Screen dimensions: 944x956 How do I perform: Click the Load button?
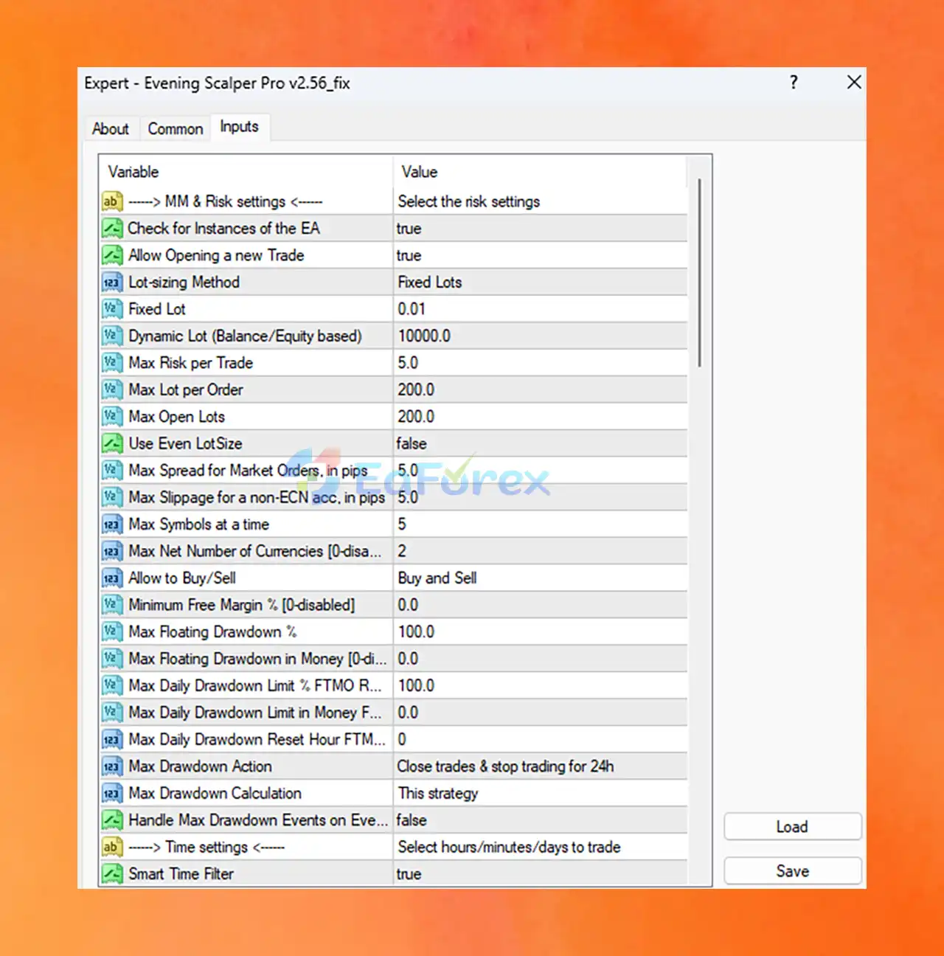[x=793, y=827]
